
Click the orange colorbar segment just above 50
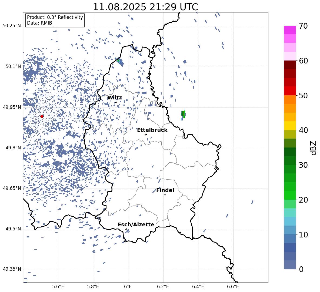click(290, 100)
